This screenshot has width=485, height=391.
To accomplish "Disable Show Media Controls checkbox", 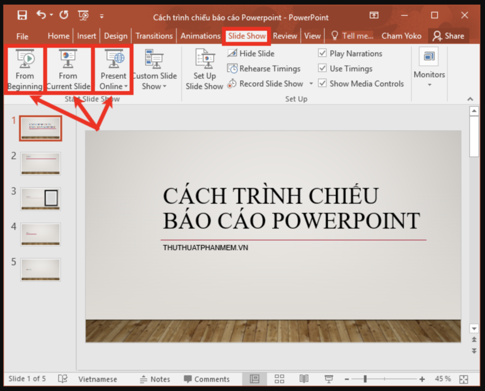I will coord(323,83).
